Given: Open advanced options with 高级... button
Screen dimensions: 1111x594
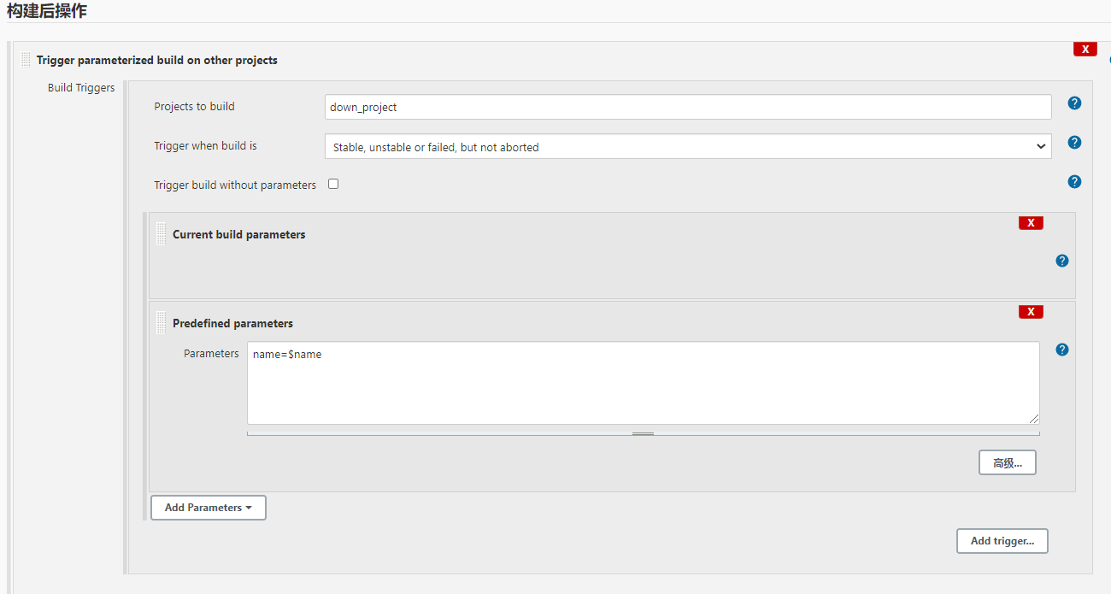Looking at the screenshot, I should (x=1007, y=462).
